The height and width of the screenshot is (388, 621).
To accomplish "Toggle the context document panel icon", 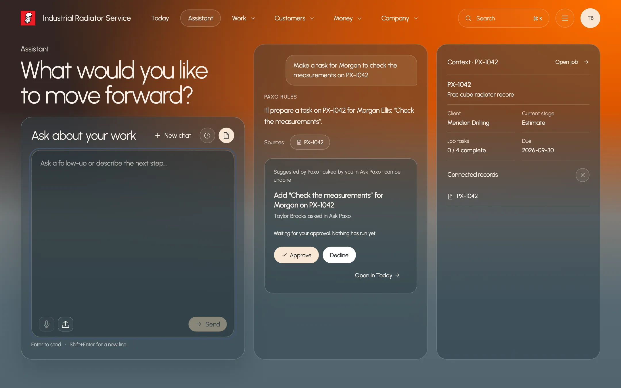I will (x=226, y=136).
